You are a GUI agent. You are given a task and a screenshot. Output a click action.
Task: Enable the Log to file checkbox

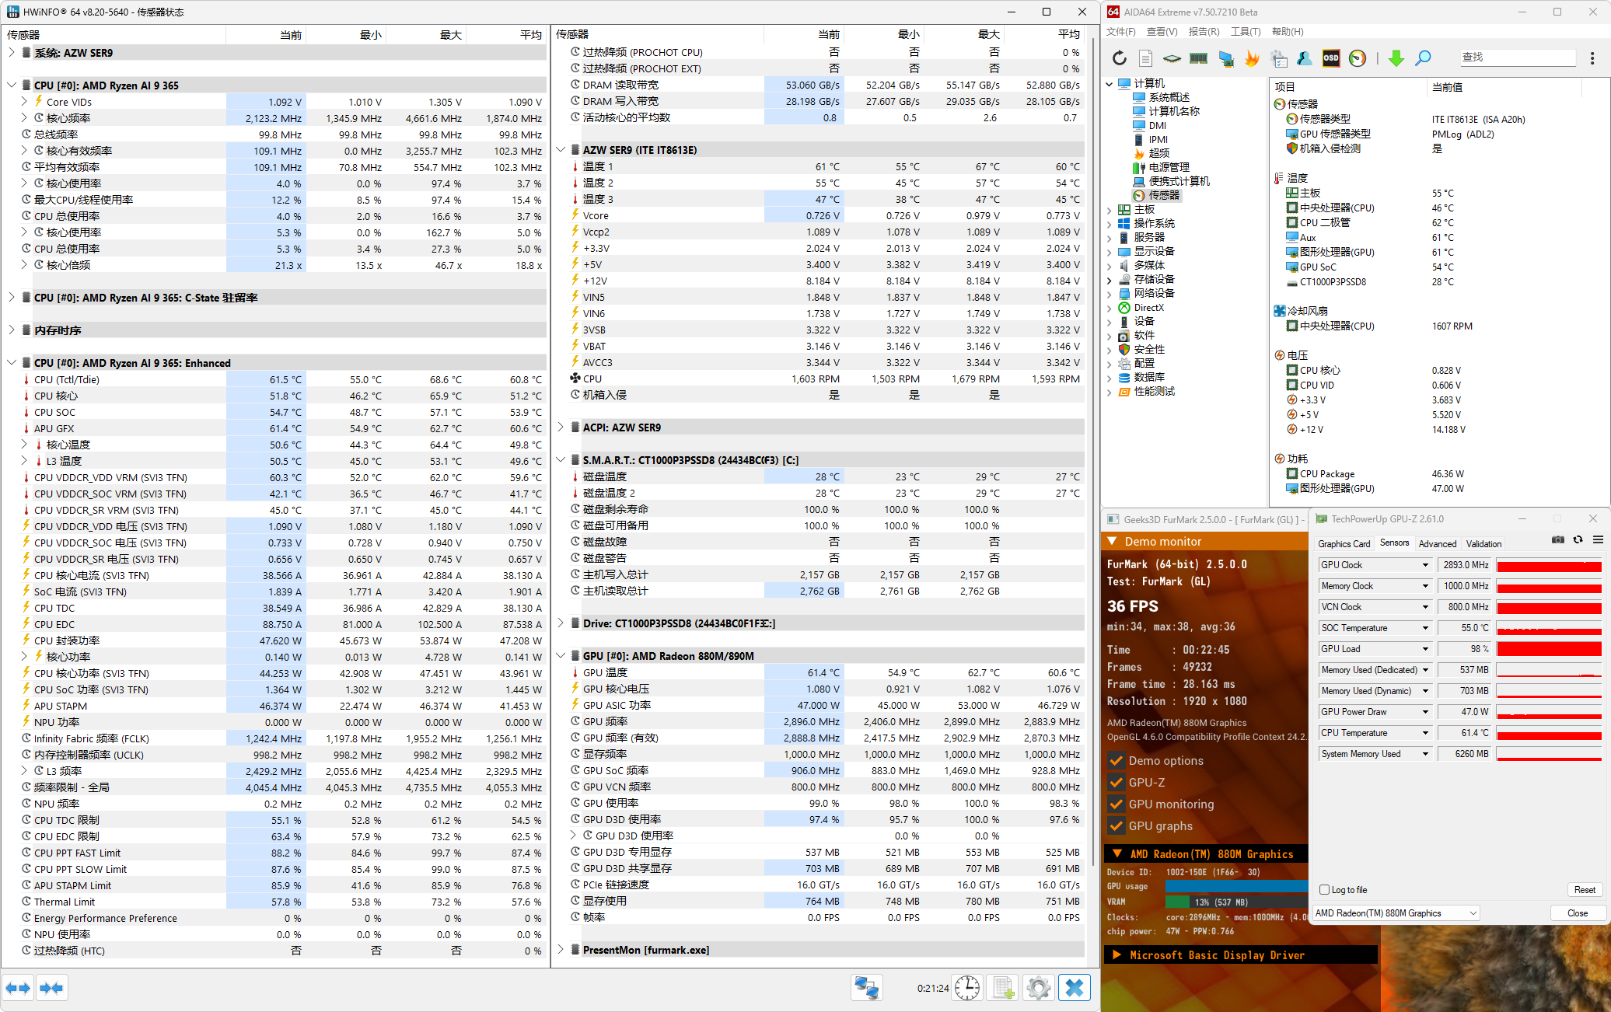[1325, 890]
